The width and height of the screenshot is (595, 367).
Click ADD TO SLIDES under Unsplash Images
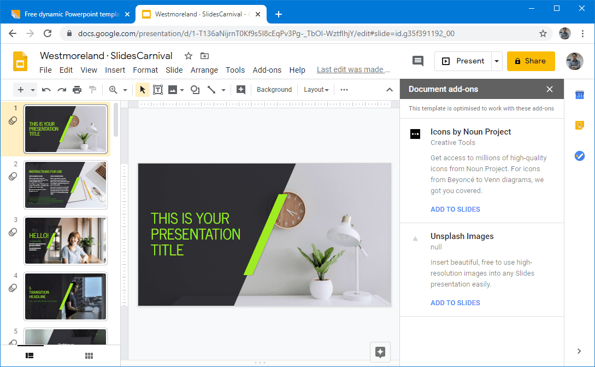455,302
